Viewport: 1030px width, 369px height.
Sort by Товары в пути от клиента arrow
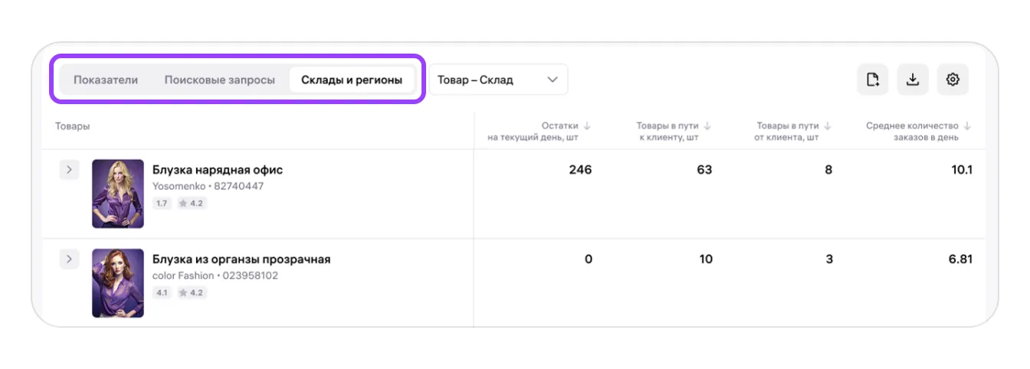[828, 126]
